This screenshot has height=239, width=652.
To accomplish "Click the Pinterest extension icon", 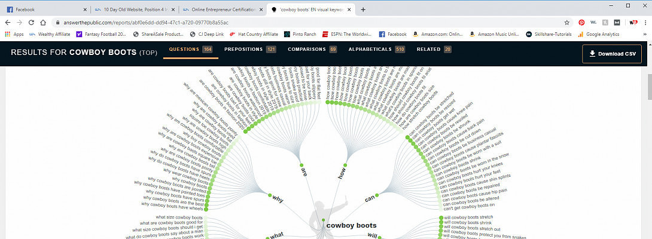I will coord(581,22).
